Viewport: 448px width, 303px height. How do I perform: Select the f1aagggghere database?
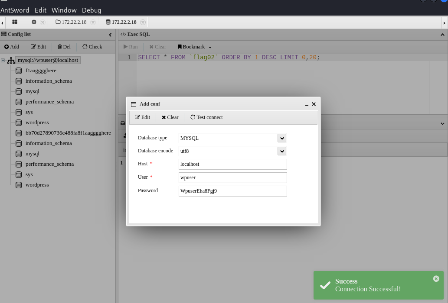[41, 71]
